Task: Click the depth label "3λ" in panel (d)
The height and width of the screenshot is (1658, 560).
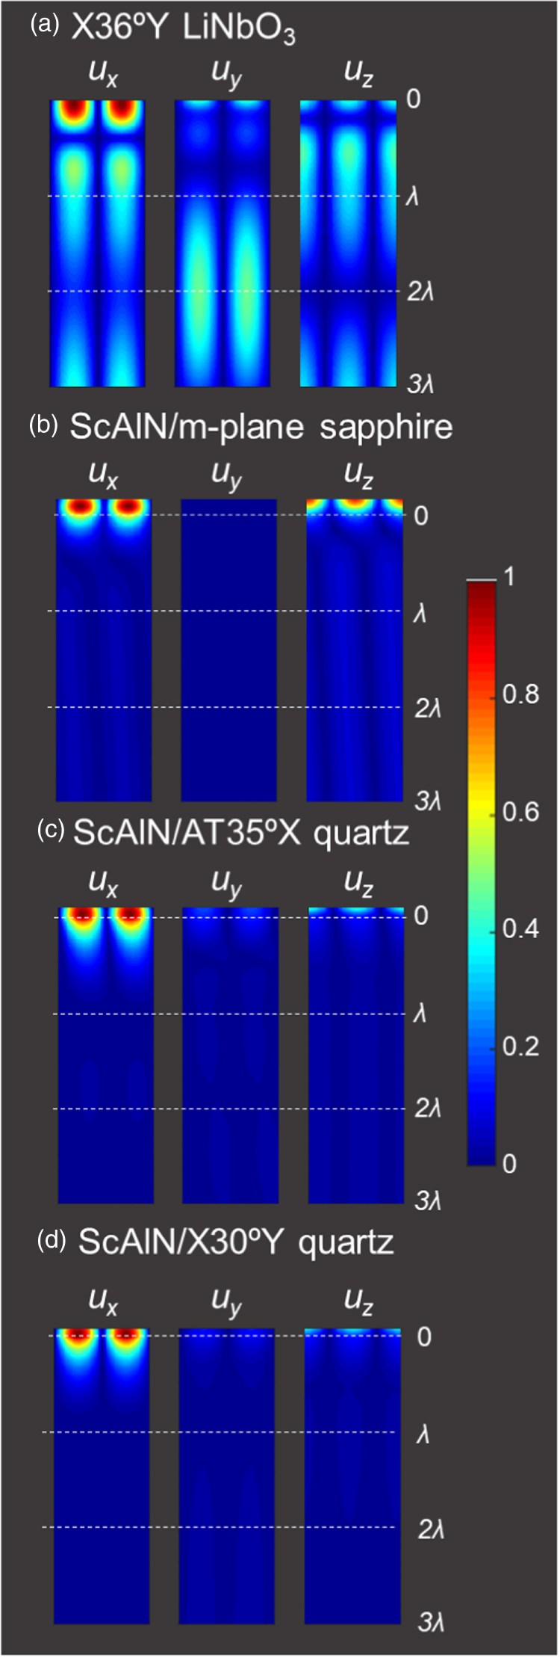Action: 431,1622
